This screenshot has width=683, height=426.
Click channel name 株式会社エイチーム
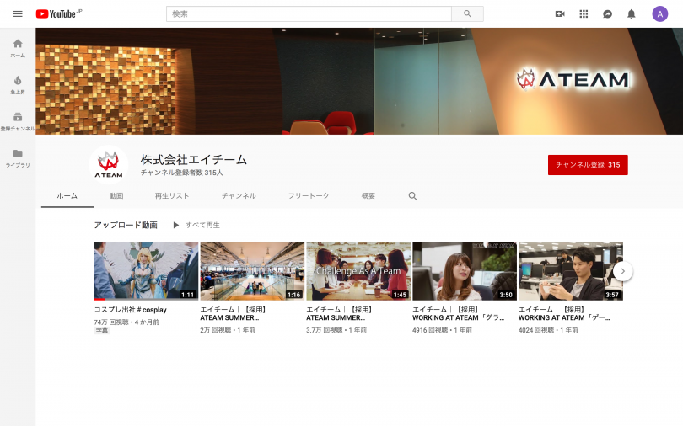[x=194, y=160]
